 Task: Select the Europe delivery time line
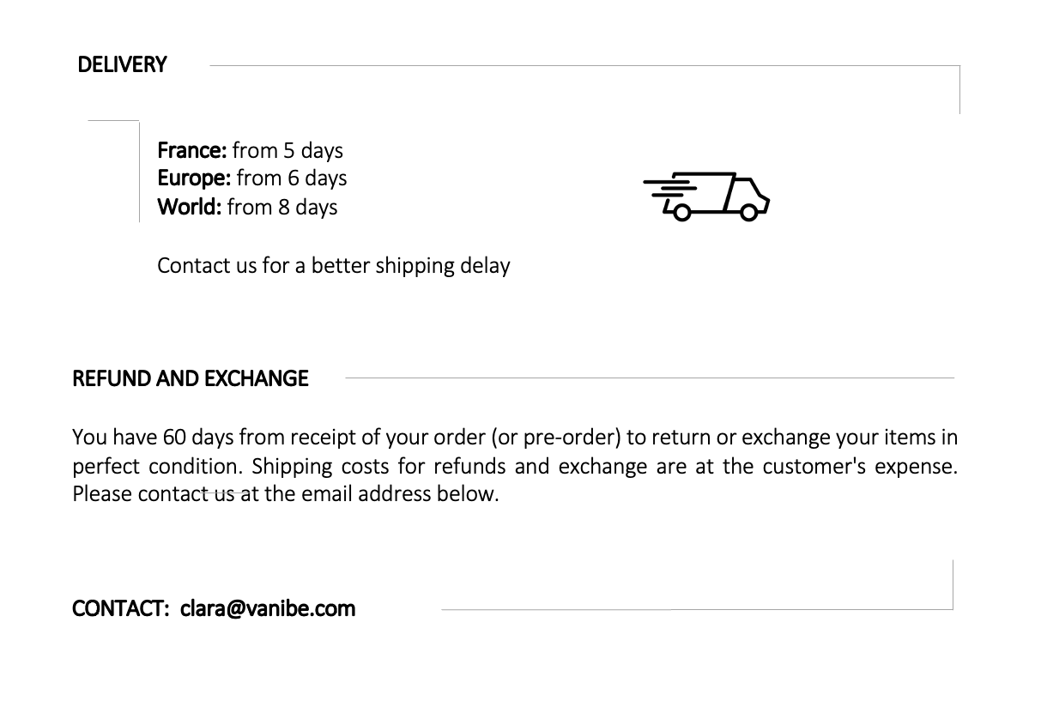click(252, 178)
